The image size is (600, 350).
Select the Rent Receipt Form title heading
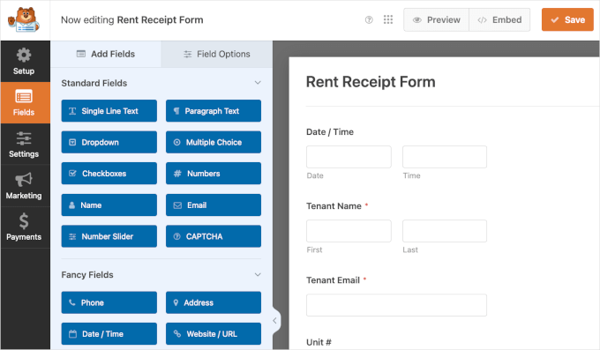tap(371, 82)
